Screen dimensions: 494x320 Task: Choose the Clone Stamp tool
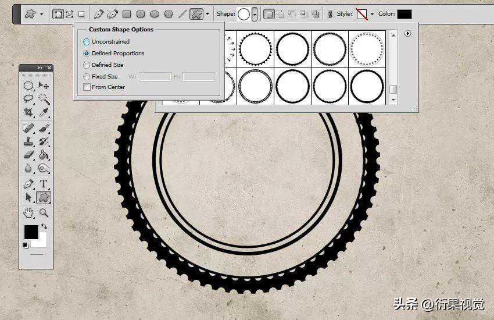point(28,141)
